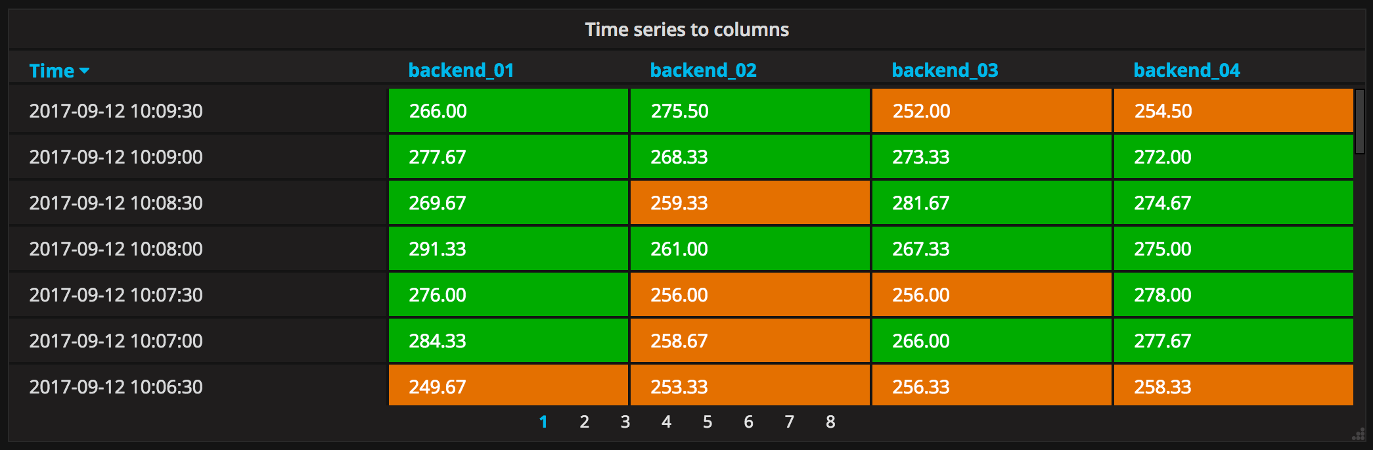The width and height of the screenshot is (1373, 450).
Task: Sort by backend_04 column header
Action: 1186,70
